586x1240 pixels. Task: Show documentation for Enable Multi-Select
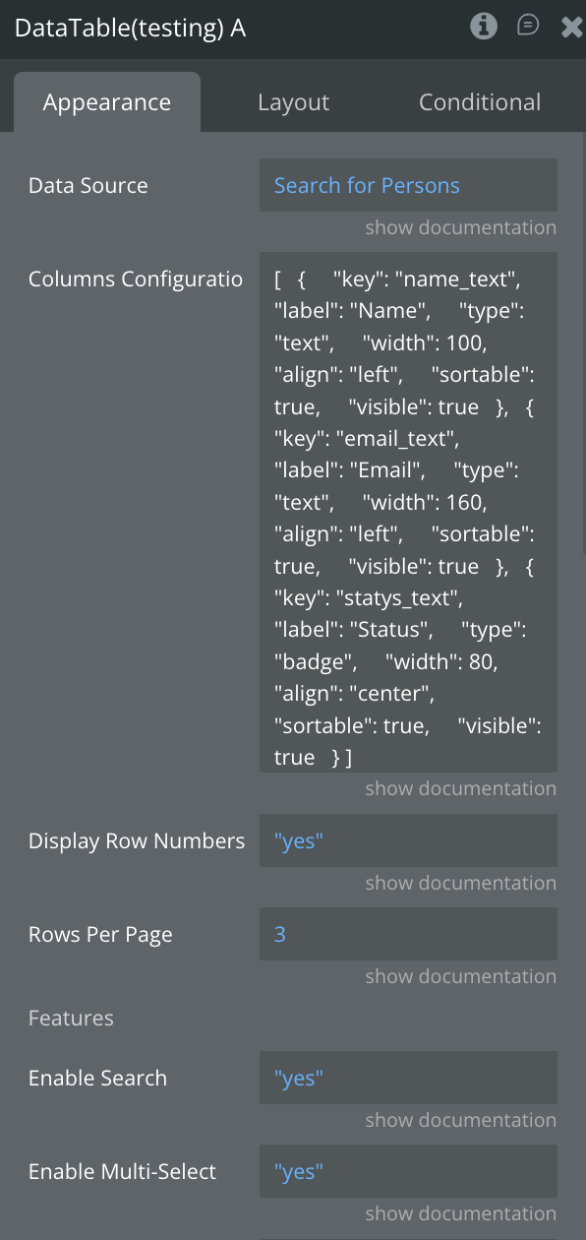tap(460, 1213)
